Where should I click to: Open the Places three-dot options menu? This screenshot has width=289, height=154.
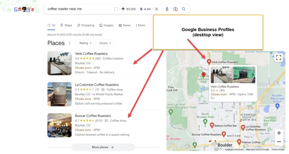coord(69,43)
